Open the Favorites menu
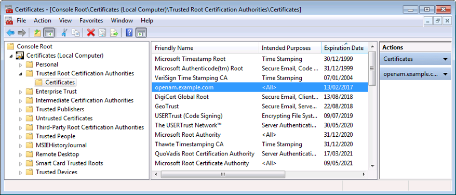Viewport: 456px width, 195px height. click(x=91, y=20)
